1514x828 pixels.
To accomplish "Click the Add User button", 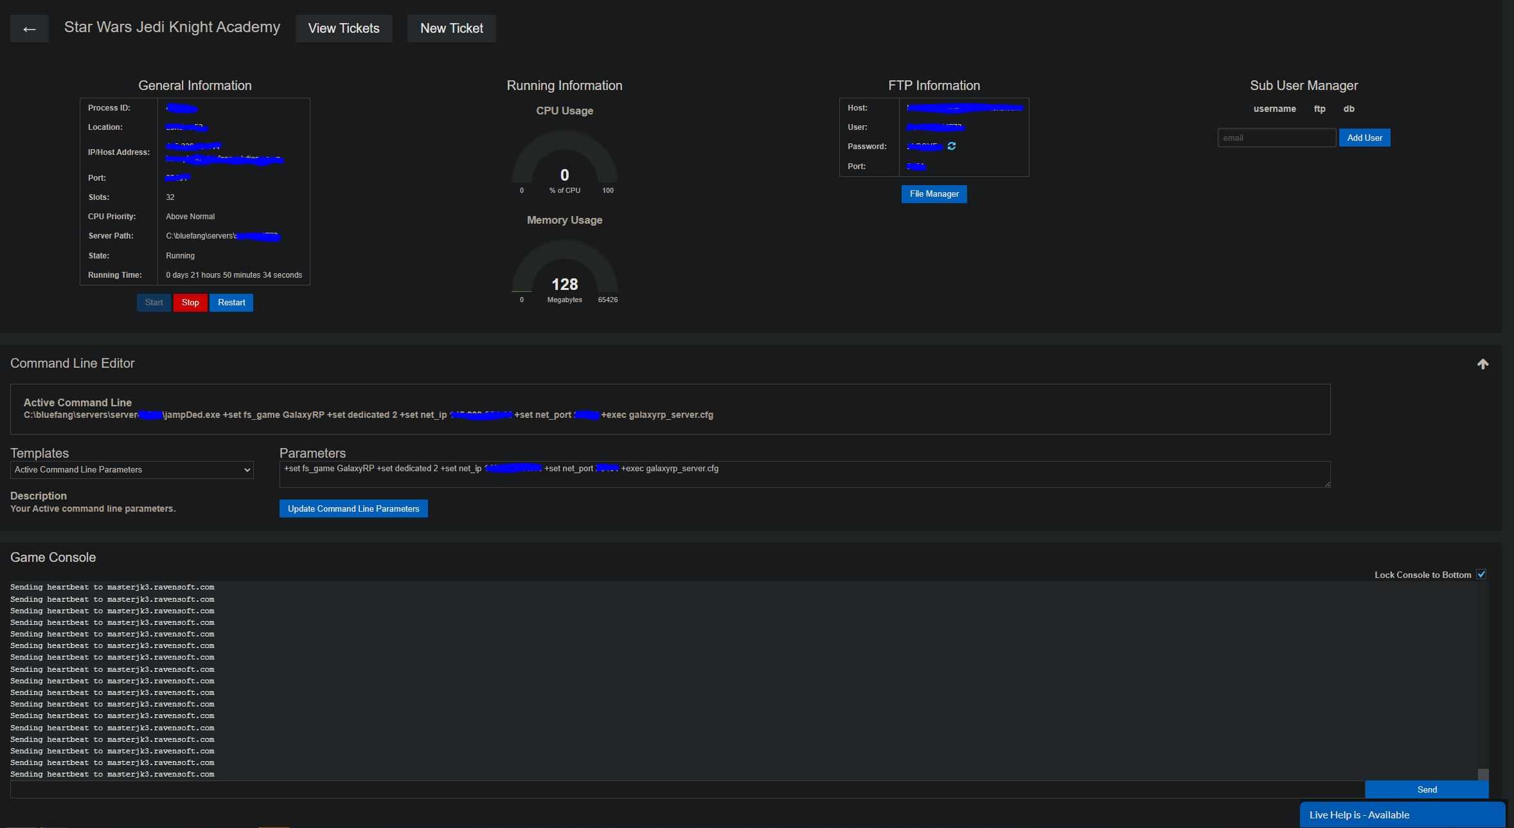I will click(1364, 138).
